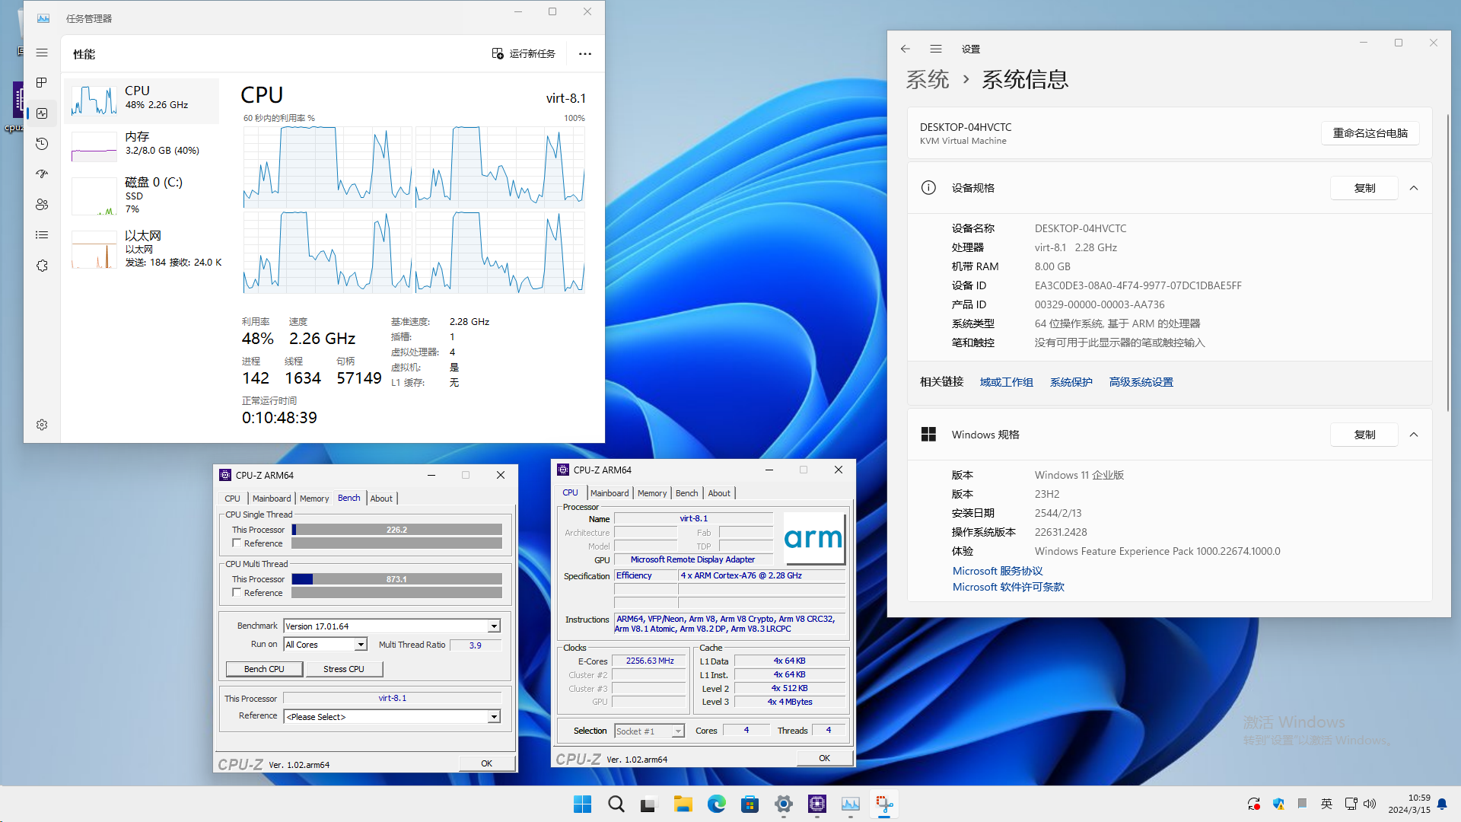
Task: Select Performance page icon in Task Manager sidebar
Action: coord(42,113)
